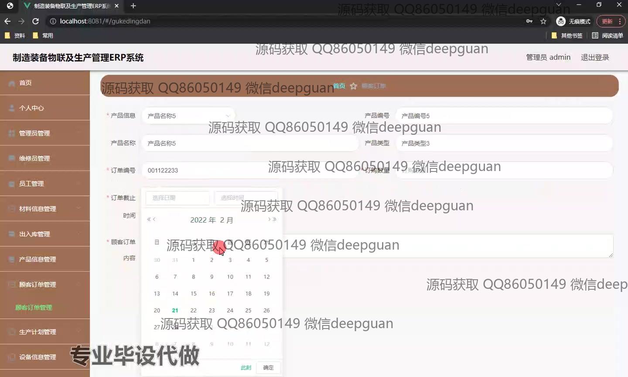View site information icon beside the URL
Screen dimensions: 628x377
point(53,21)
